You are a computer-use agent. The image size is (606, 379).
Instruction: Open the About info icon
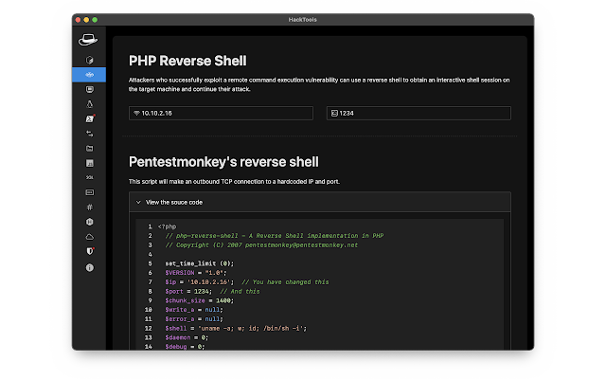89,267
